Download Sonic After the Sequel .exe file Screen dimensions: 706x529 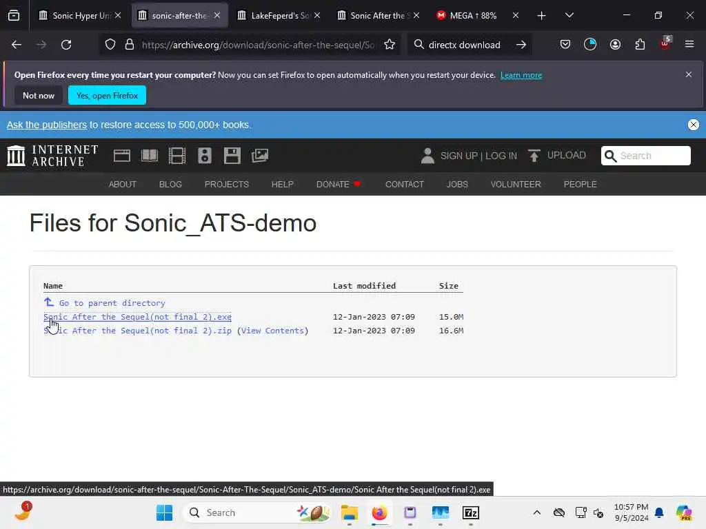coord(137,317)
